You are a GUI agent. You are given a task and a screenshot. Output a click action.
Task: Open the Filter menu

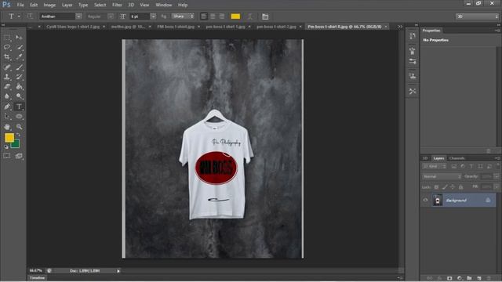(117, 5)
